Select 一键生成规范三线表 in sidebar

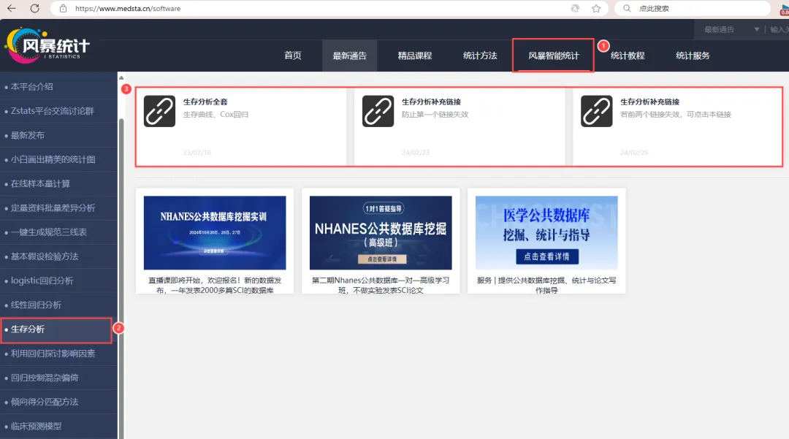click(58, 232)
